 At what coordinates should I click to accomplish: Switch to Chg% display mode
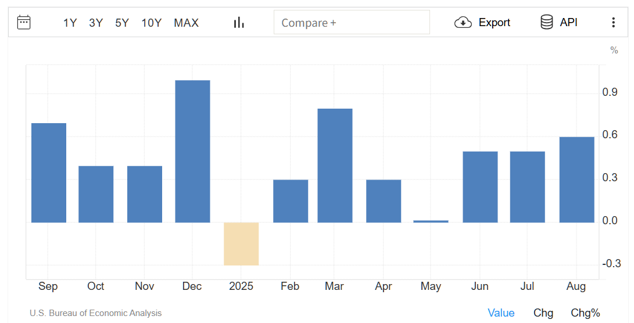(585, 313)
